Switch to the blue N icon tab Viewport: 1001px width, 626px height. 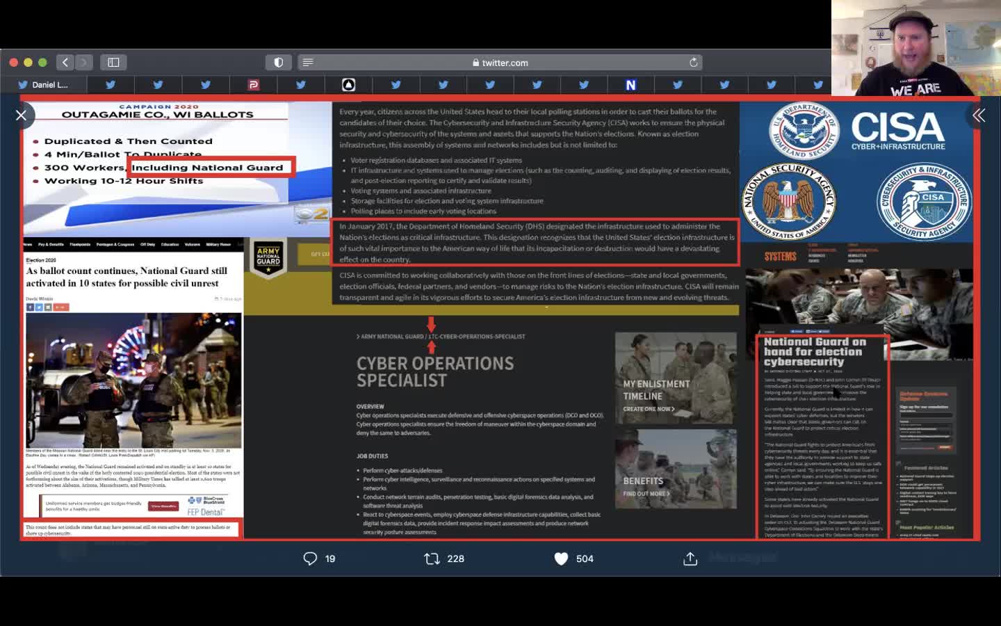(x=630, y=85)
